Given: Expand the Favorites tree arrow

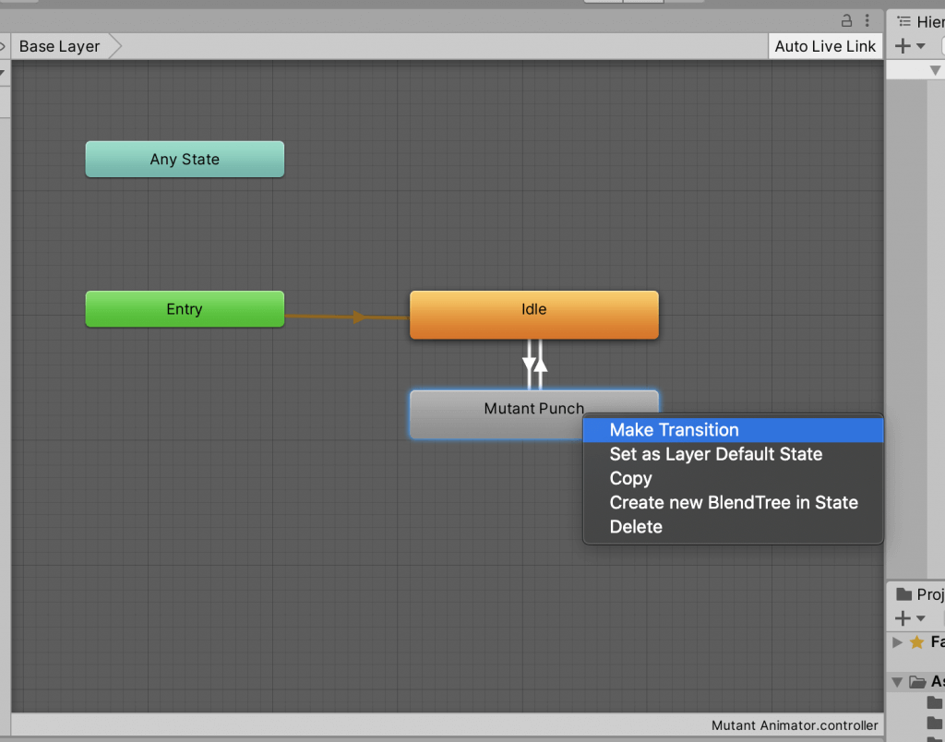Looking at the screenshot, I should tap(898, 642).
